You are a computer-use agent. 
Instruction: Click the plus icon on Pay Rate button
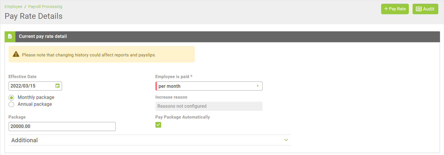(386, 9)
